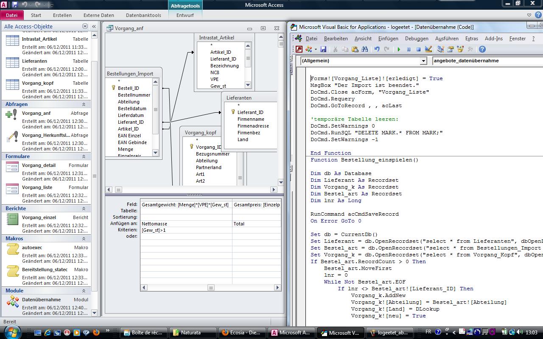Open the Access Help icon at ribbon right
Image resolution: width=543 pixels, height=339 pixels.
coord(537,15)
